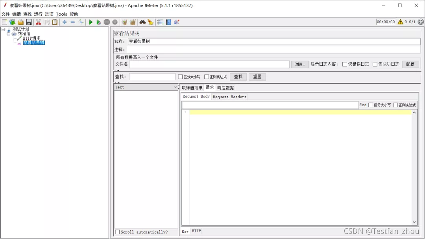Screen dimensions: 425x239
Task: Click the Clear All double broom icon
Action: coord(133,22)
